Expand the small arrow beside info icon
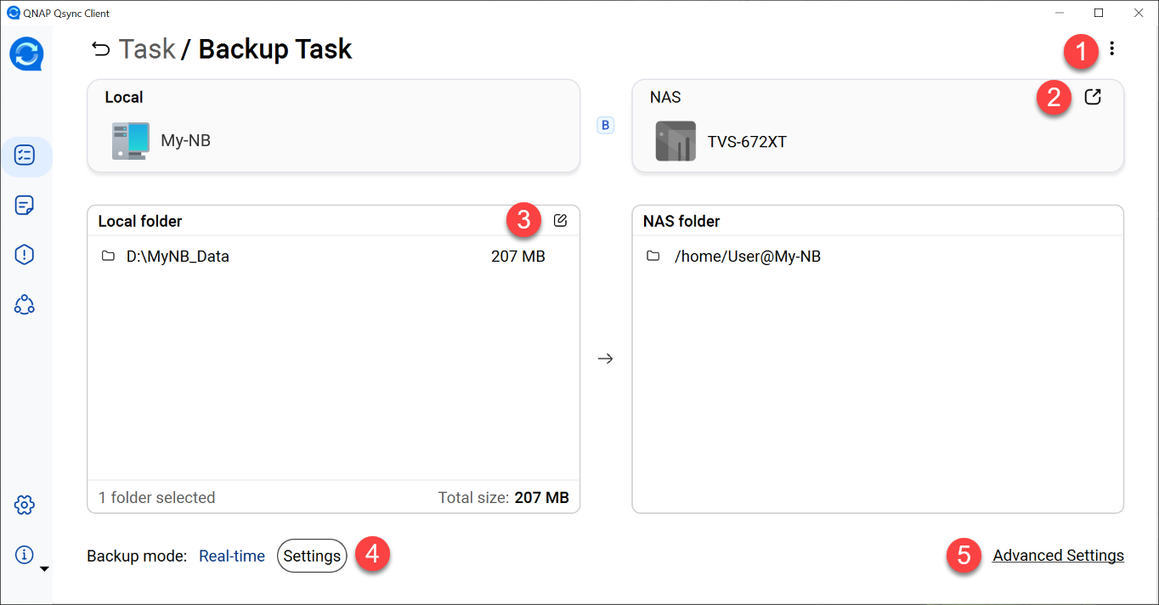1159x605 pixels. pos(45,568)
